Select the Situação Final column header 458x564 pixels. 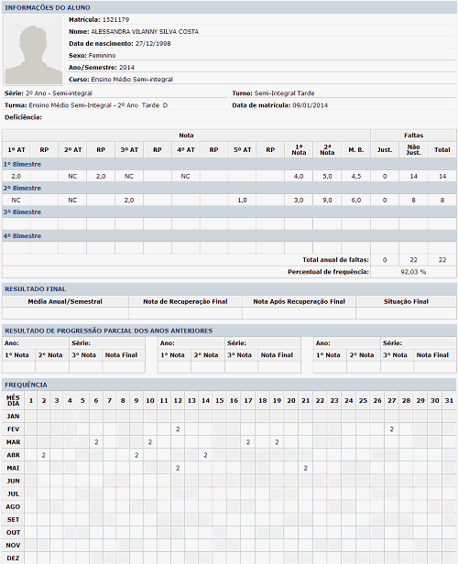point(406,301)
